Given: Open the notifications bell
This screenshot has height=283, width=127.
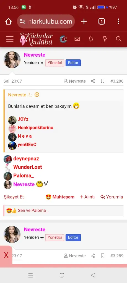Looking at the screenshot, I should [x=91, y=39].
